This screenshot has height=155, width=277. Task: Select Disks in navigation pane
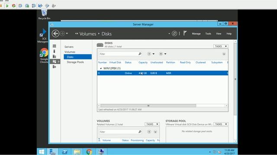click(78, 57)
